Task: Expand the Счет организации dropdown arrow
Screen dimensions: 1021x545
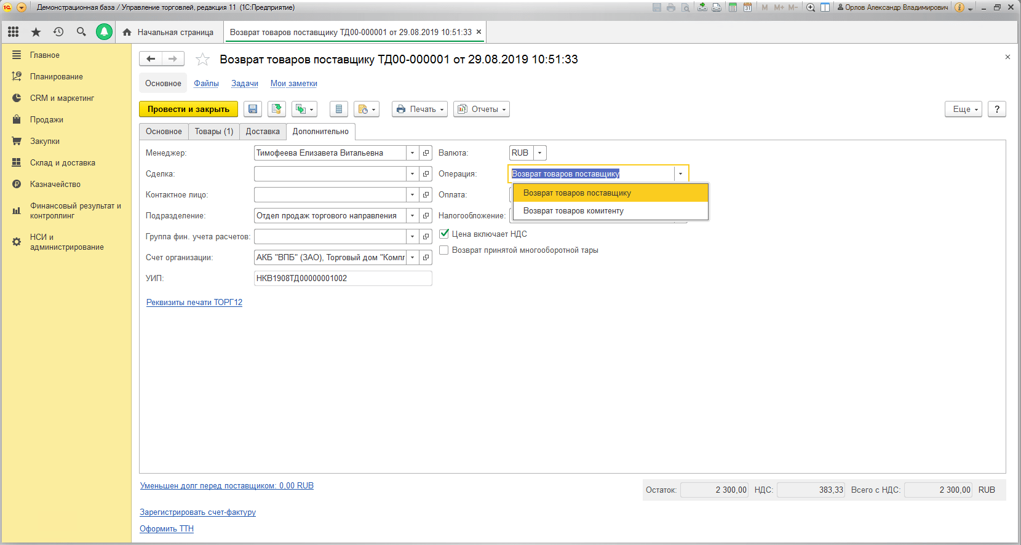Action: tap(412, 258)
